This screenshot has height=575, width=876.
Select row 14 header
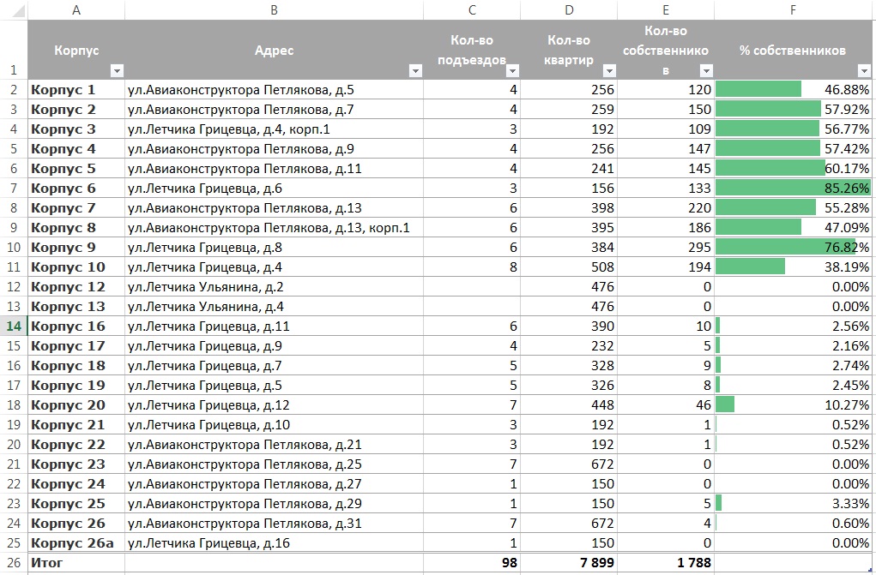tap(14, 326)
